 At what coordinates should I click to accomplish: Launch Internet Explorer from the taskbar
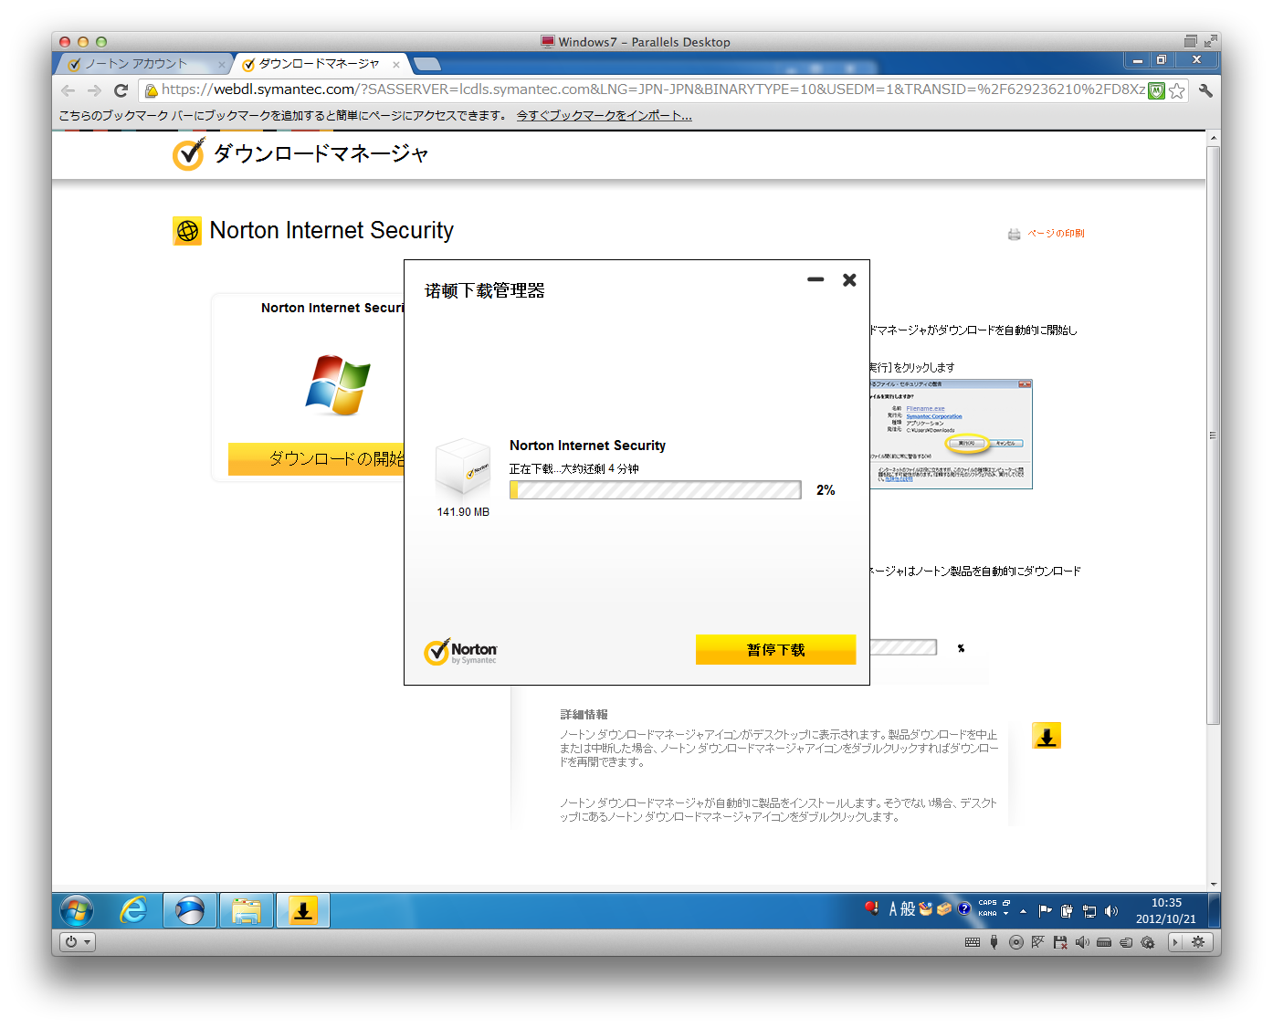pyautogui.click(x=133, y=910)
